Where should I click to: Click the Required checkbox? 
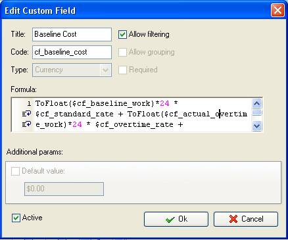click(122, 70)
